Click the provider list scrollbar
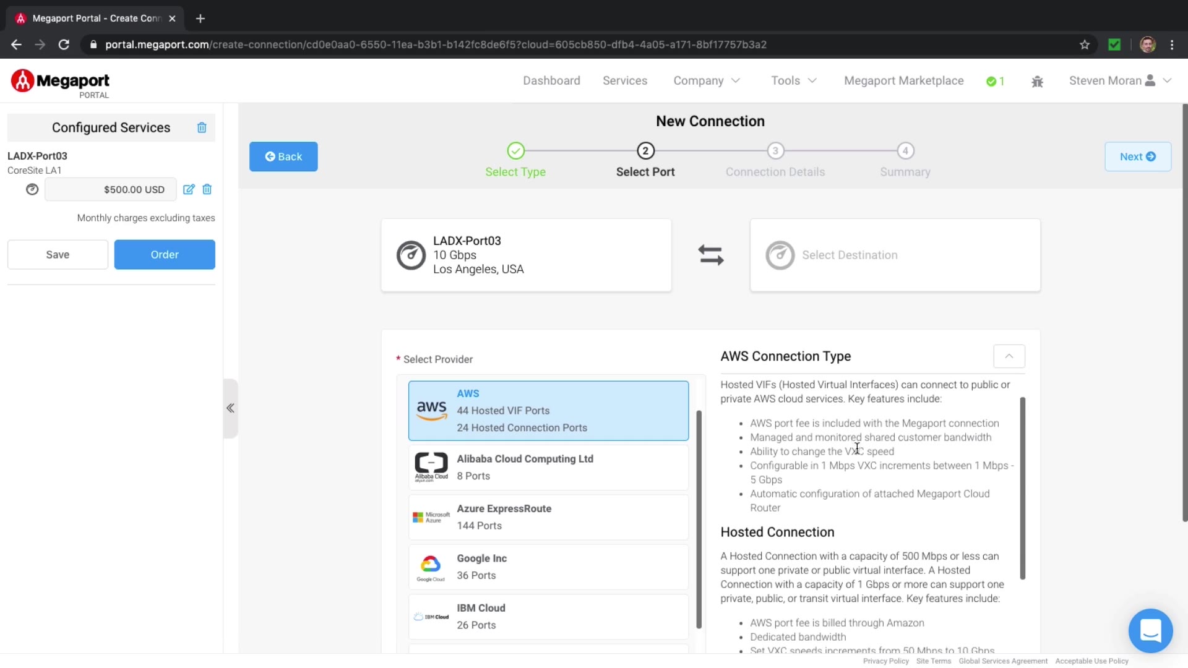This screenshot has height=668, width=1188. (699, 520)
